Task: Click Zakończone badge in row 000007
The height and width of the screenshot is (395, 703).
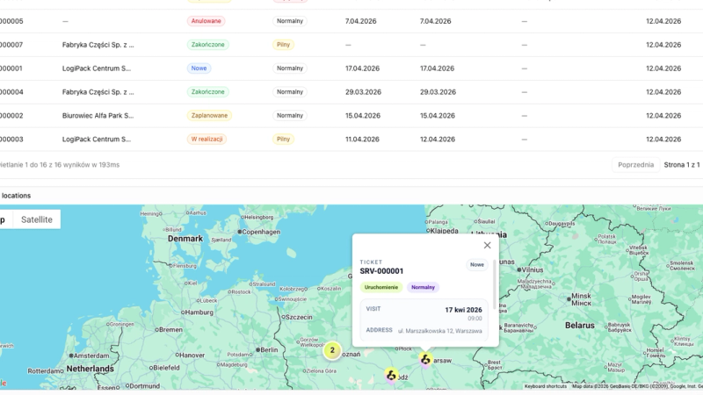Action: click(x=208, y=45)
